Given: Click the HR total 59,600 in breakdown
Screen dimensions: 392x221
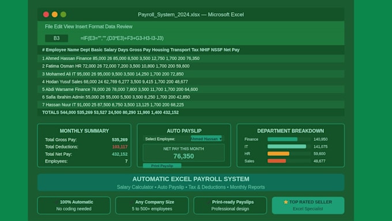Looking at the screenshot, I should coord(319,153).
